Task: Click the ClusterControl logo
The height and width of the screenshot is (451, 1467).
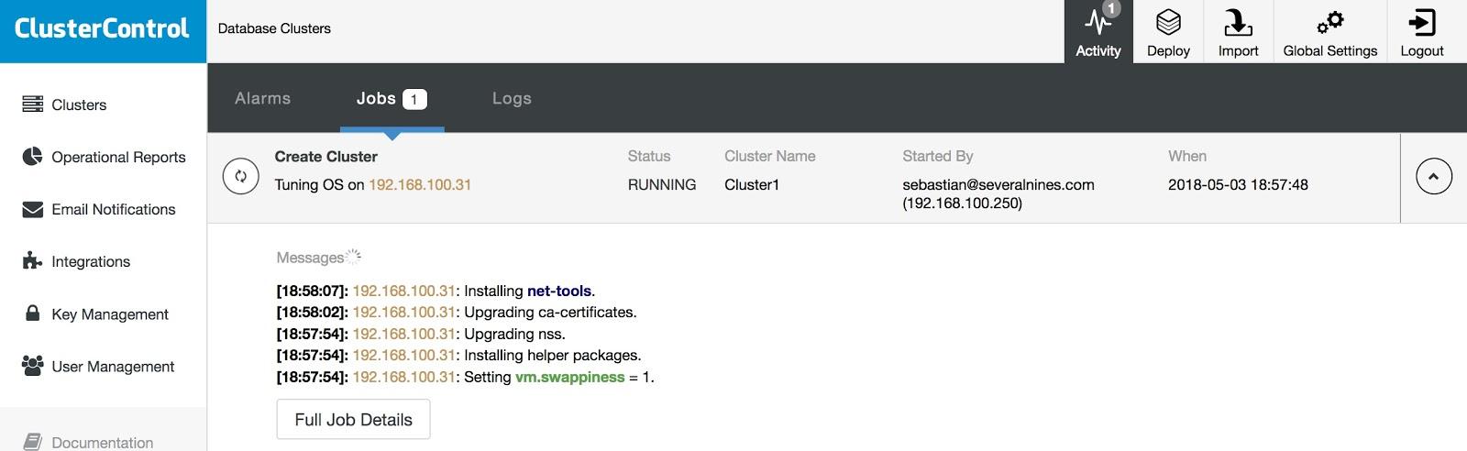Action: (102, 29)
